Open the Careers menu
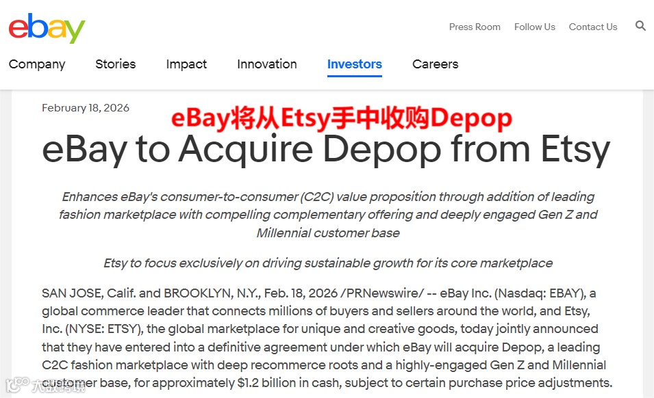 coord(435,64)
